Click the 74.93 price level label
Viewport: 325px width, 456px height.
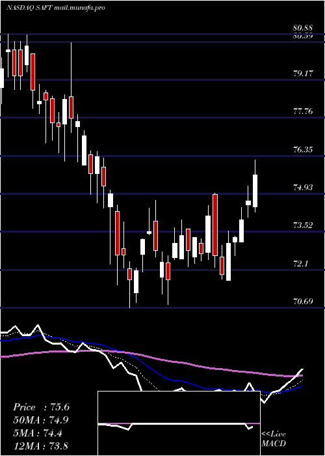coord(303,188)
